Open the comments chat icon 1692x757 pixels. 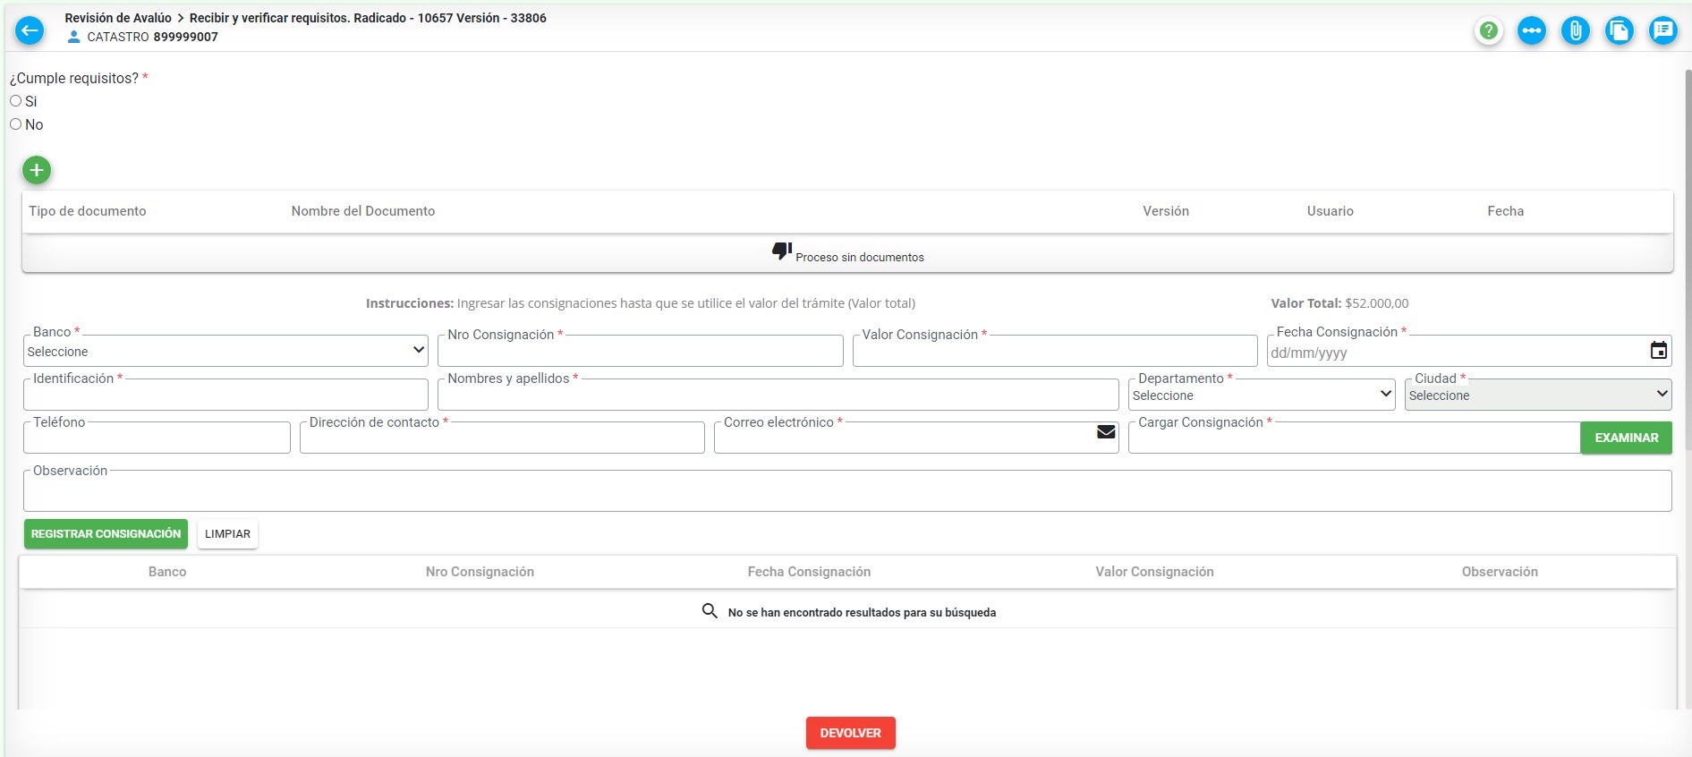1663,31
